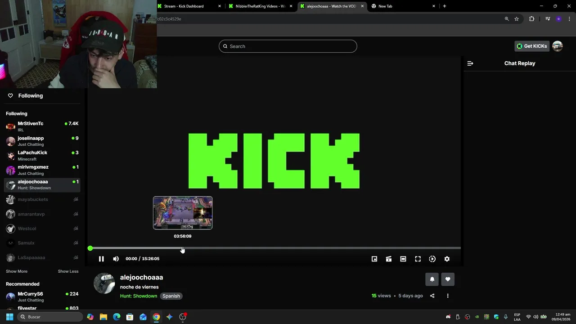This screenshot has height=324, width=576.
Task: Open Chrome's three-dot menu
Action: 569,19
